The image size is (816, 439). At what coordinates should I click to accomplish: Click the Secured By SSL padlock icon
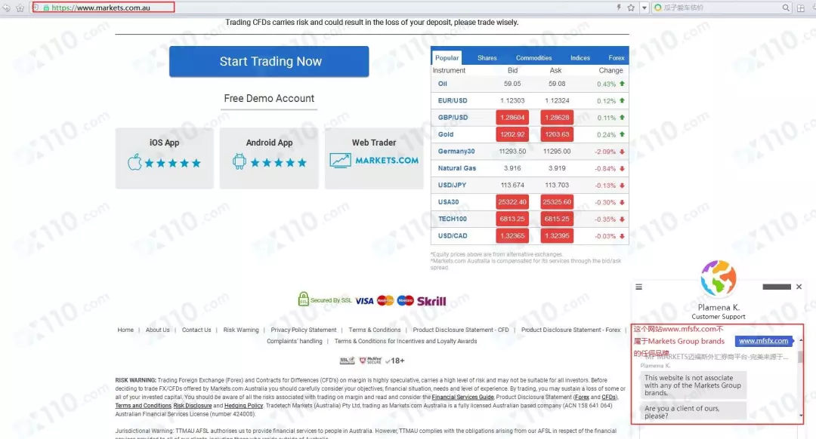point(304,299)
